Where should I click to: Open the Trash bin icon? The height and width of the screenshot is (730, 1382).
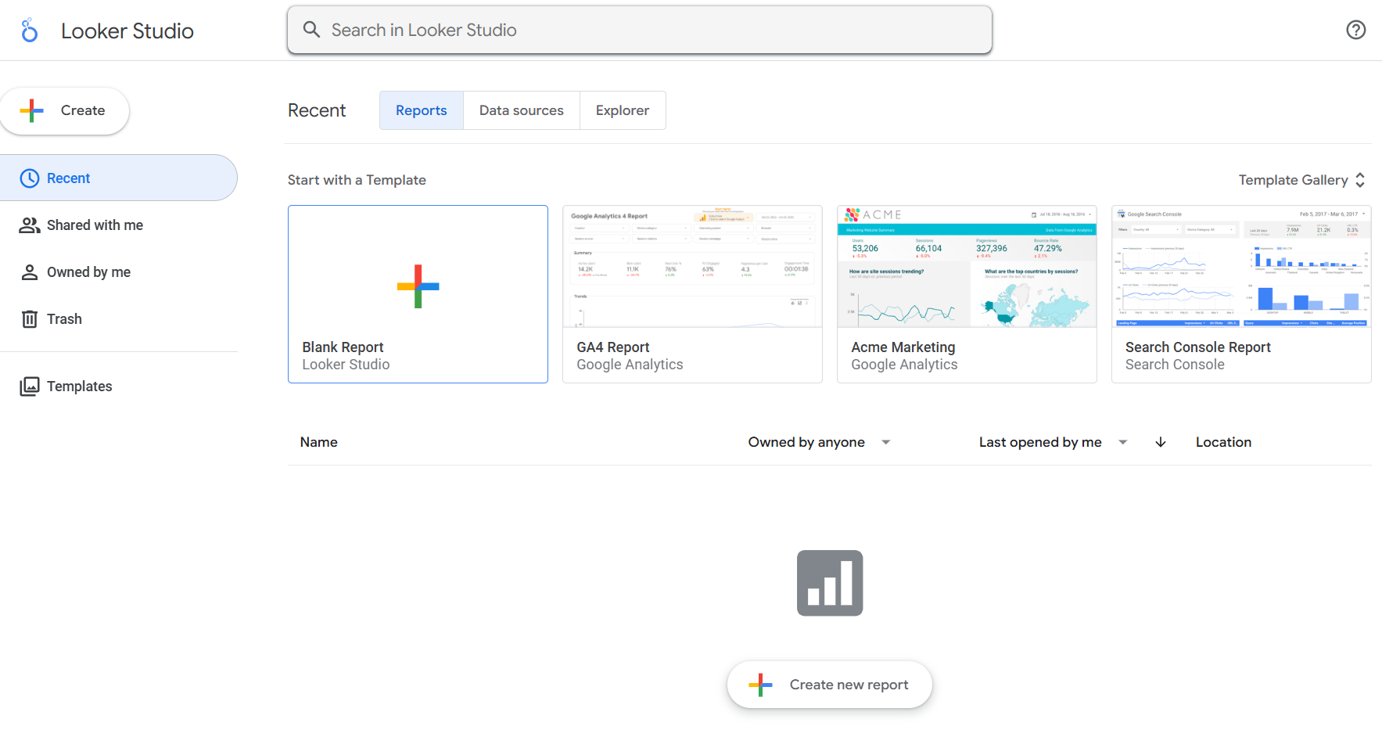(29, 318)
